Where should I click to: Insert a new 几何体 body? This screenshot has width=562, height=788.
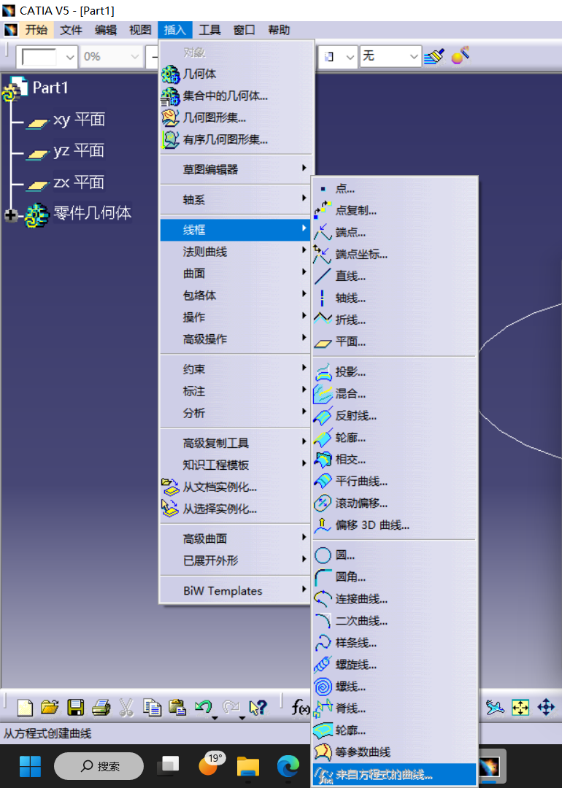tap(235, 74)
